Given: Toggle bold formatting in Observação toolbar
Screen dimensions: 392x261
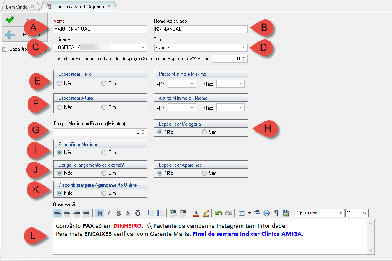Looking at the screenshot, I should coord(100,213).
